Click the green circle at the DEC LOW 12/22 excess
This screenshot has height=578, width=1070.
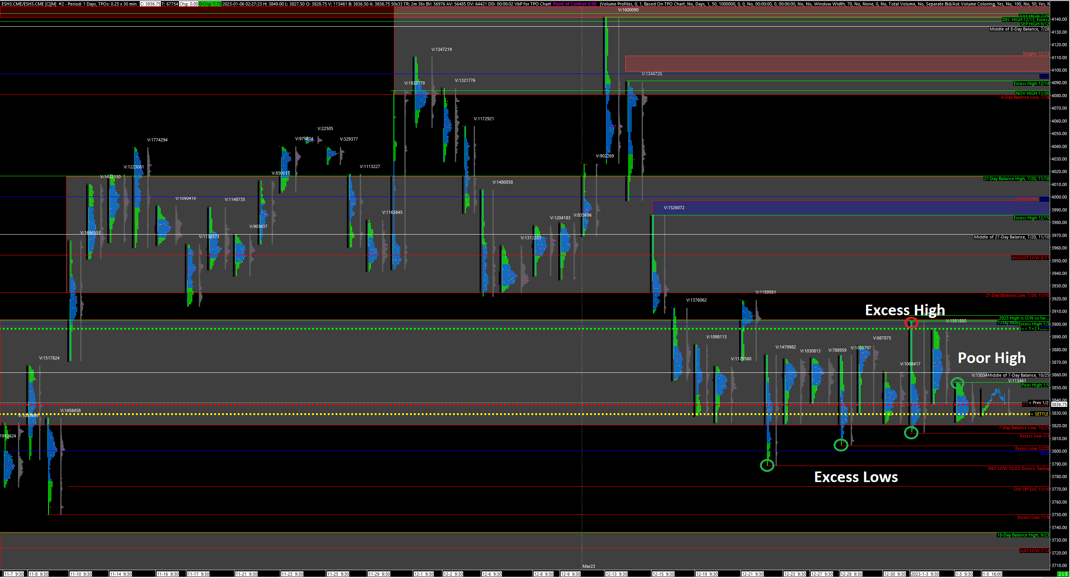tap(767, 465)
